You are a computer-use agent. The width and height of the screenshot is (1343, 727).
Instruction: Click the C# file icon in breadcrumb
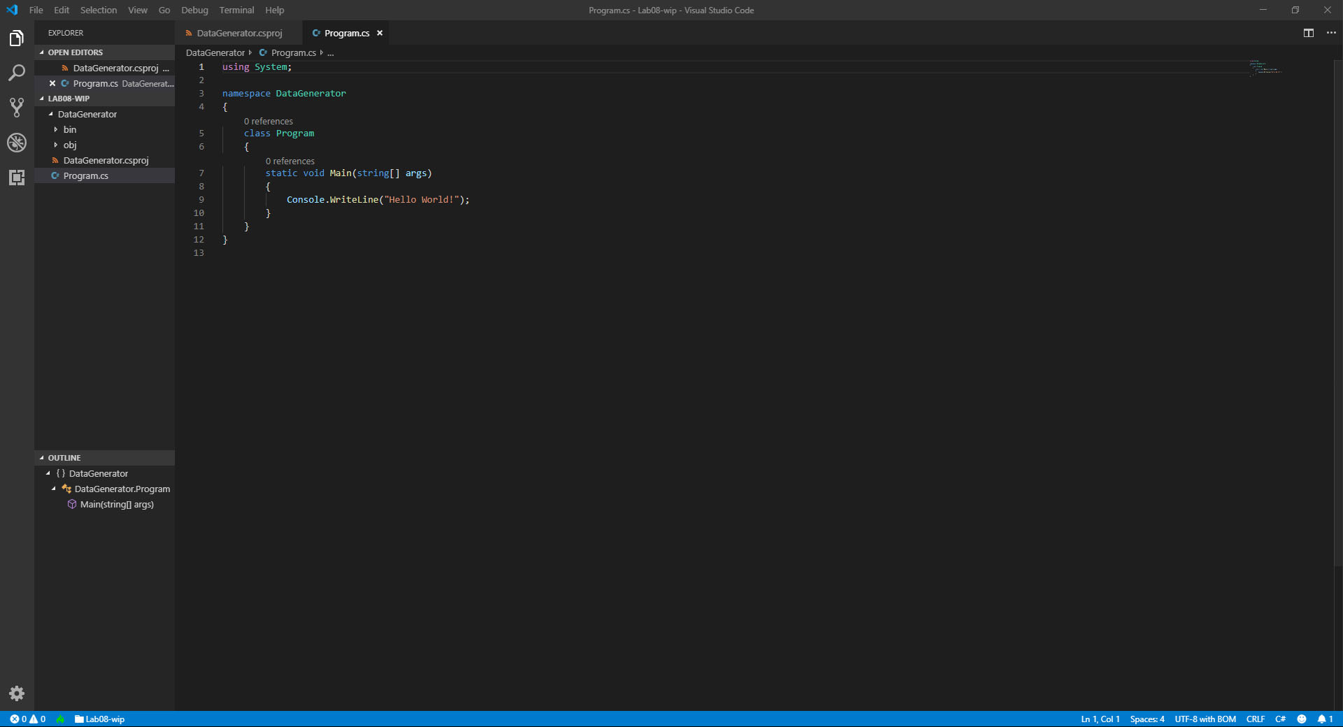(x=263, y=52)
